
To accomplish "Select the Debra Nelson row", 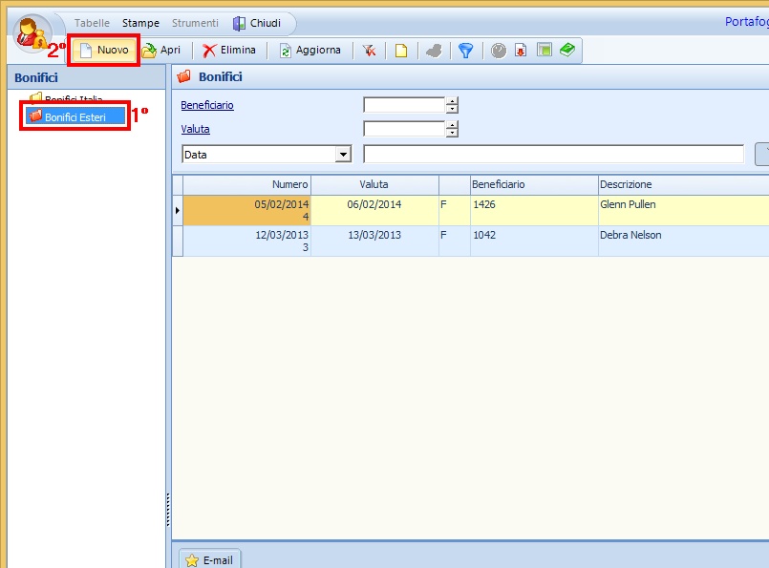I will pyautogui.click(x=630, y=236).
